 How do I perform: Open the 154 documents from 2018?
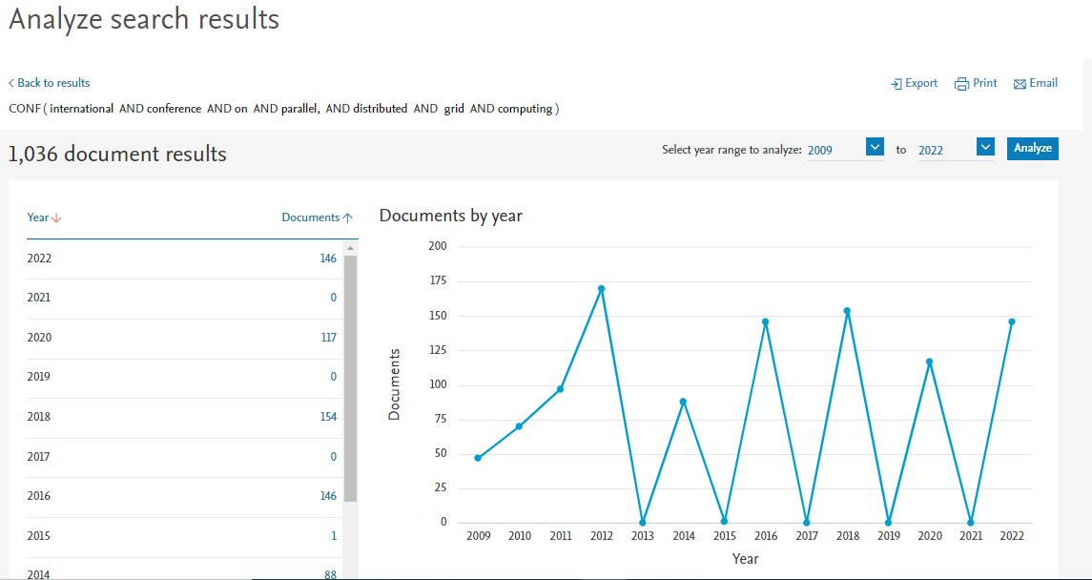pyautogui.click(x=327, y=417)
